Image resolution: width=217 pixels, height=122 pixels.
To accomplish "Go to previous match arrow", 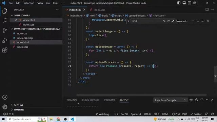I will coord(193,21).
